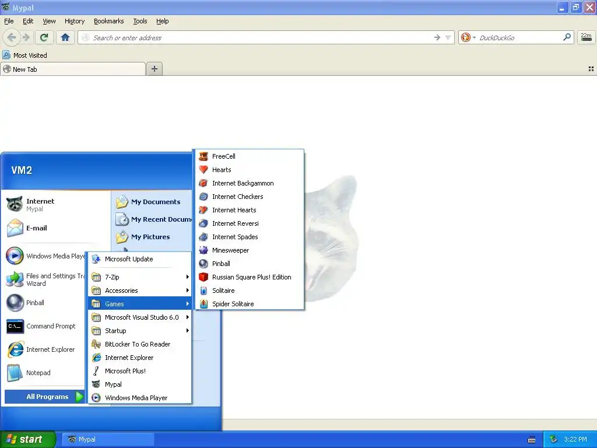Expand the 7-Zip program folder
This screenshot has width=597, height=448.
click(x=140, y=277)
